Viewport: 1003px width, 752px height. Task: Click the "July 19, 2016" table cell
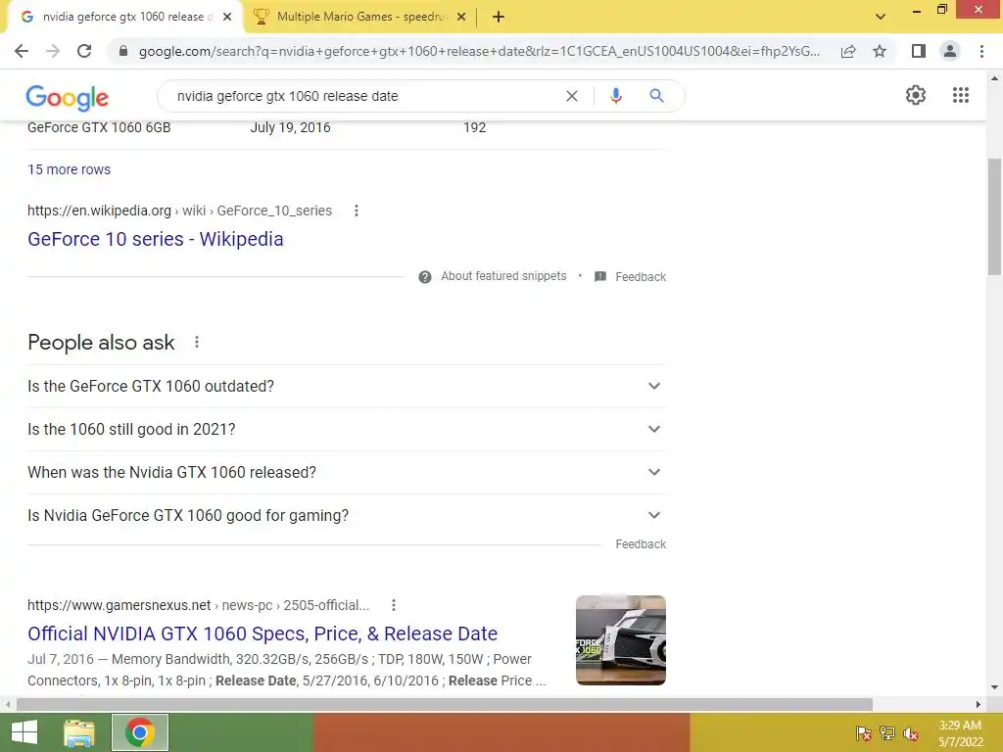click(290, 127)
